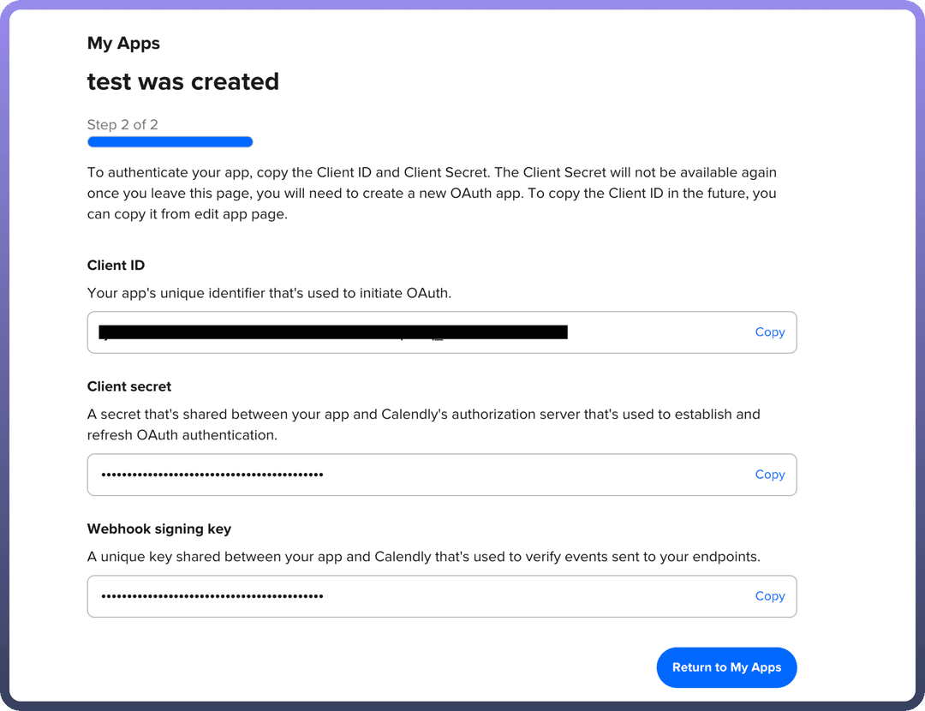Screen dimensions: 925x711
Task: Click the bold Client secret label
Action: (x=129, y=387)
